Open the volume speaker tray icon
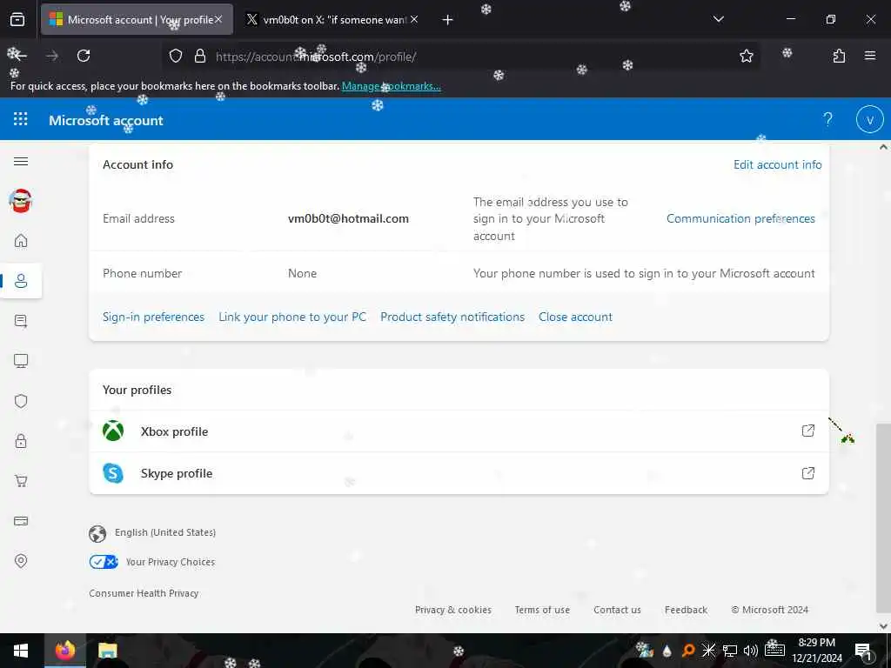Image resolution: width=891 pixels, height=668 pixels. pos(751,651)
